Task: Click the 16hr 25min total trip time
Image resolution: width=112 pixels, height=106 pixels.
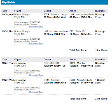Action: pyautogui.click(x=101, y=50)
